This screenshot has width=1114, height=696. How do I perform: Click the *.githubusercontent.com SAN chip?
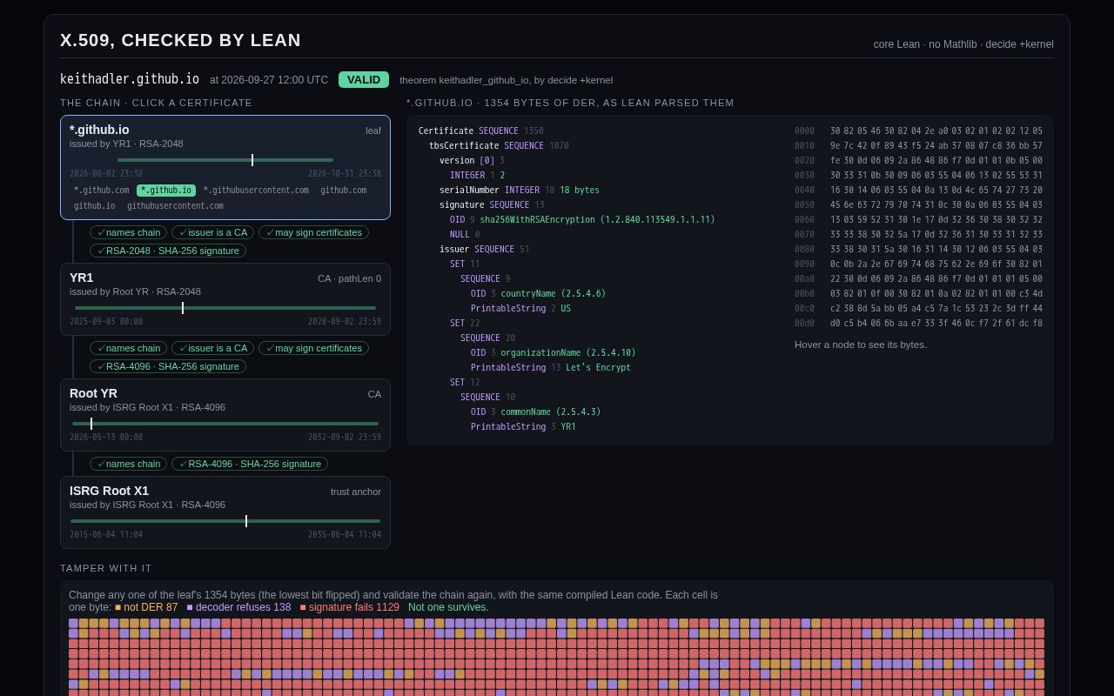(x=256, y=191)
